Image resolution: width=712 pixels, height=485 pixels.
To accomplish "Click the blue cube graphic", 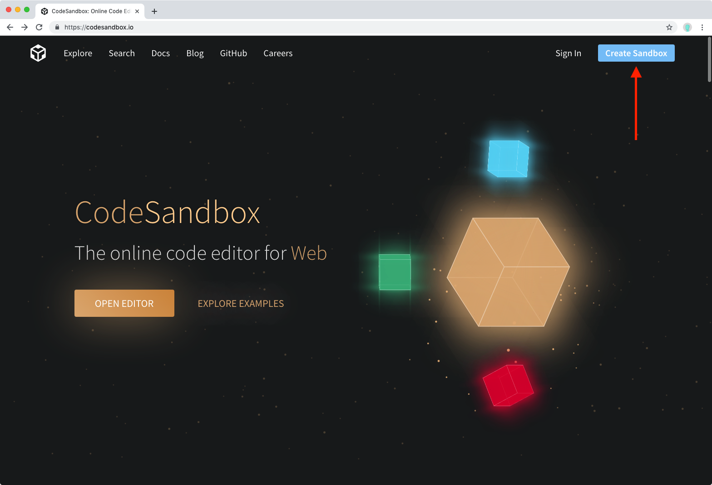I will 508,159.
